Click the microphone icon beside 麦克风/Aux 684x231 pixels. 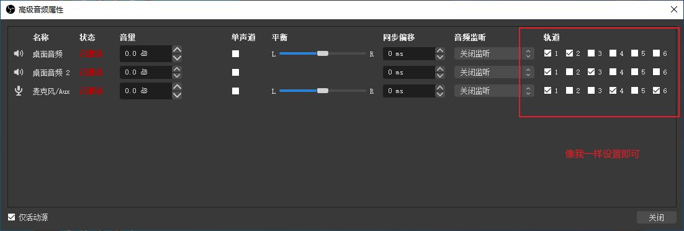tap(19, 91)
